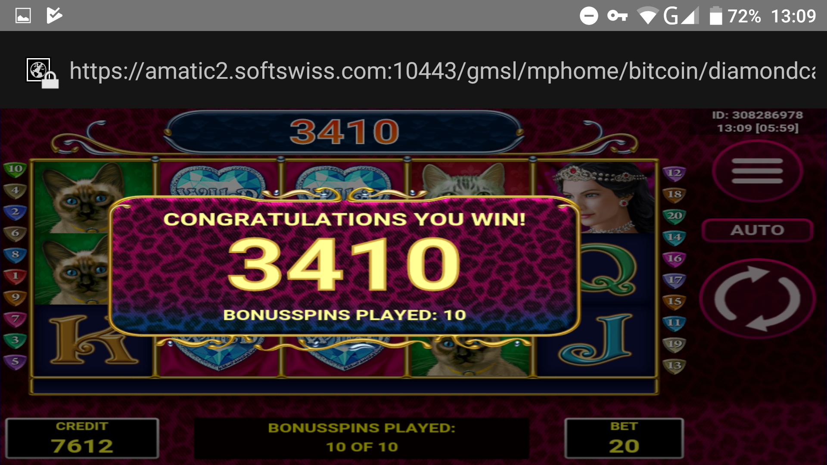Enable AUTO spin mode

[x=757, y=230]
